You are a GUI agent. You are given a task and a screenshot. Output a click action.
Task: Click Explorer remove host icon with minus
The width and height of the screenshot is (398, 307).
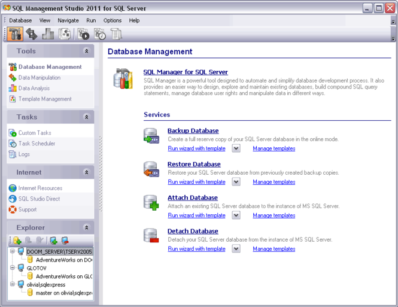(x=65, y=240)
